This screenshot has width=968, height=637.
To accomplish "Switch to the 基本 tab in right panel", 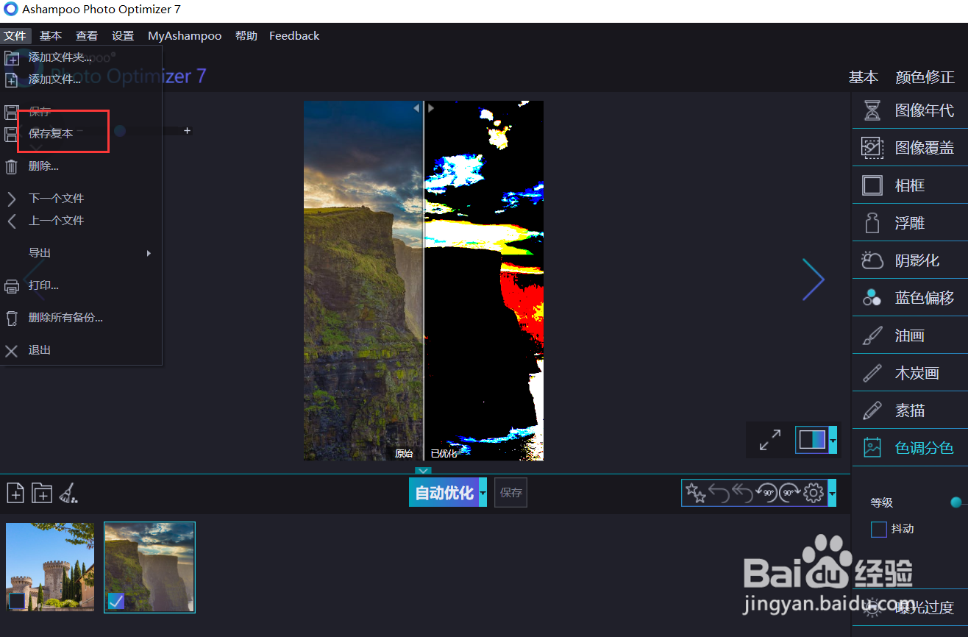I will (863, 77).
